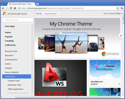Image resolution: width=125 pixels, height=99 pixels.
Task: Click the page vertical scrollbar thumb
Action: pos(123,19)
